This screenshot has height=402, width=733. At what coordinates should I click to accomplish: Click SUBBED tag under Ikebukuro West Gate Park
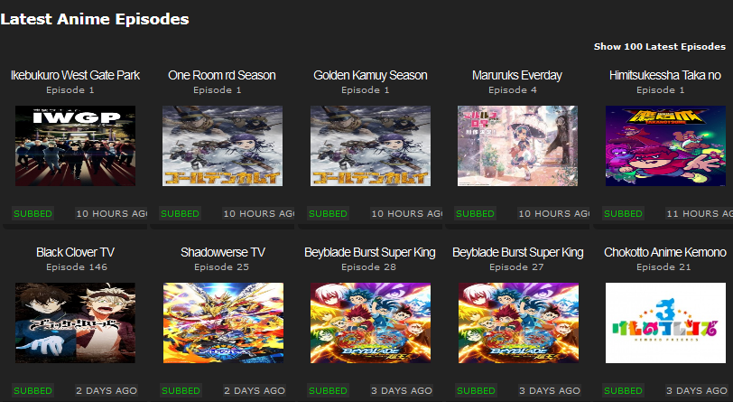(32, 213)
